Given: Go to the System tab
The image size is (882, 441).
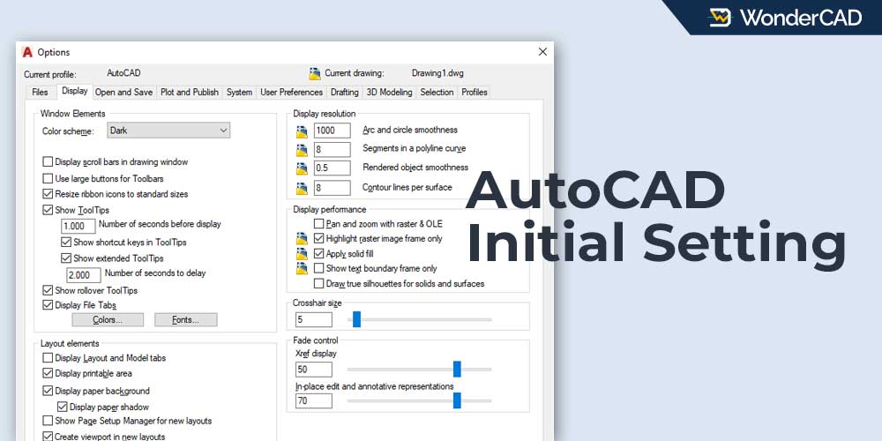Looking at the screenshot, I should coord(239,93).
